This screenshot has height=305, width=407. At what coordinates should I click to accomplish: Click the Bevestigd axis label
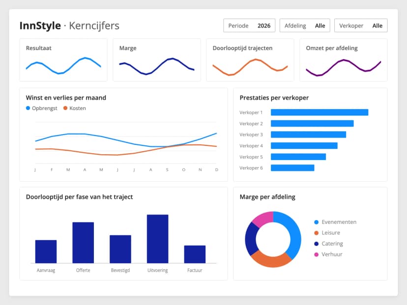[120, 270]
